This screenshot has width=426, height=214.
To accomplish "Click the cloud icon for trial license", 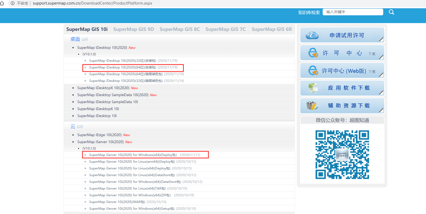I will pyautogui.click(x=312, y=35).
